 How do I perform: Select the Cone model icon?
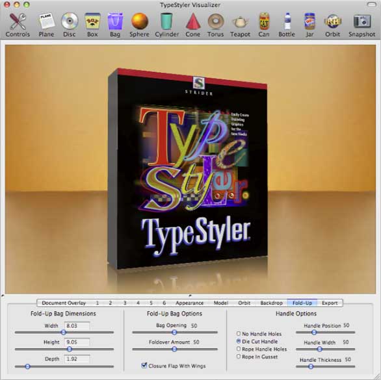point(193,25)
